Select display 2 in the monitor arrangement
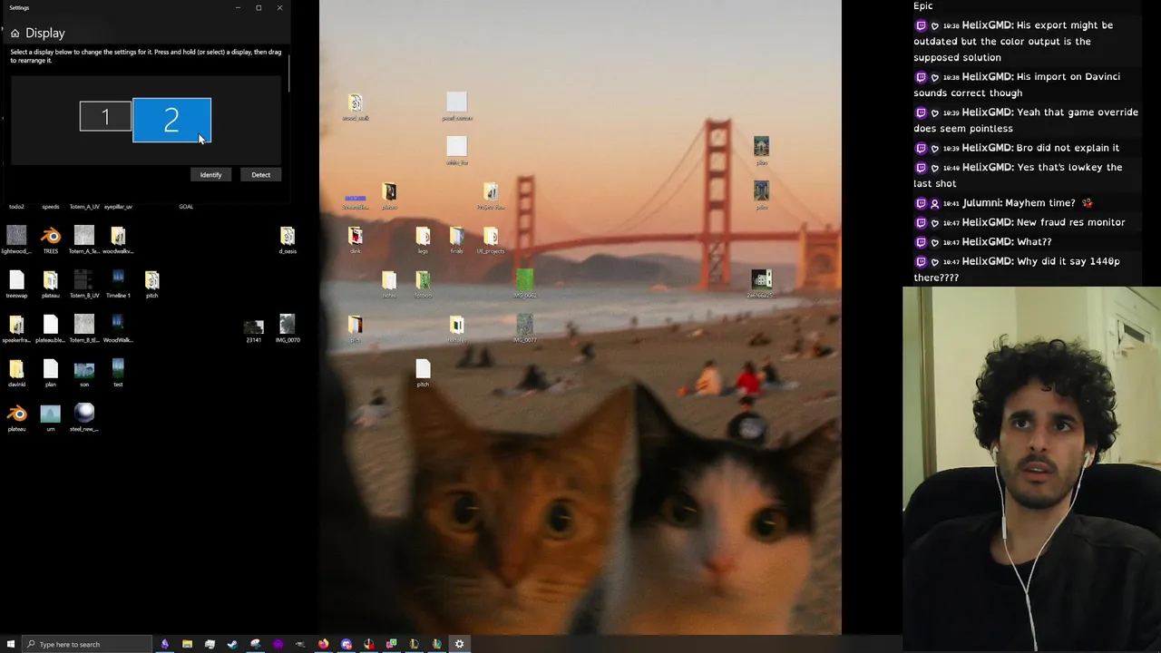The height and width of the screenshot is (653, 1161). (x=171, y=121)
